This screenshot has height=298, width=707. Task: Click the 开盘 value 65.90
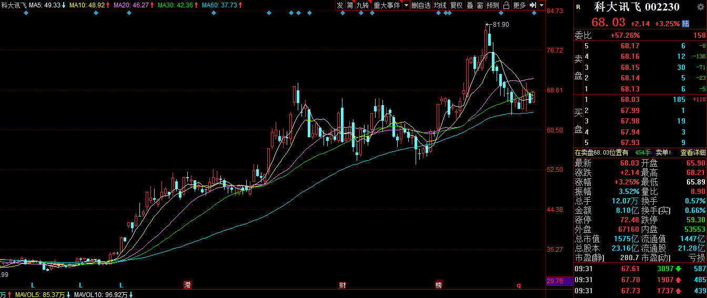click(695, 163)
